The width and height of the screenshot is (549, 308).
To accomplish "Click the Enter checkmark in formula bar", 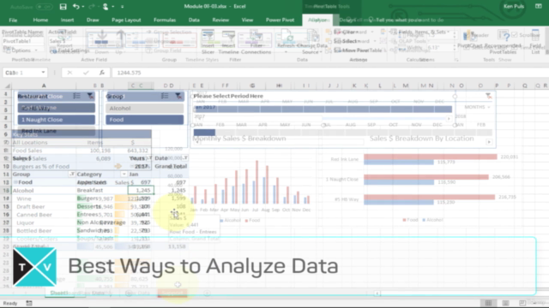I will 86,72.
